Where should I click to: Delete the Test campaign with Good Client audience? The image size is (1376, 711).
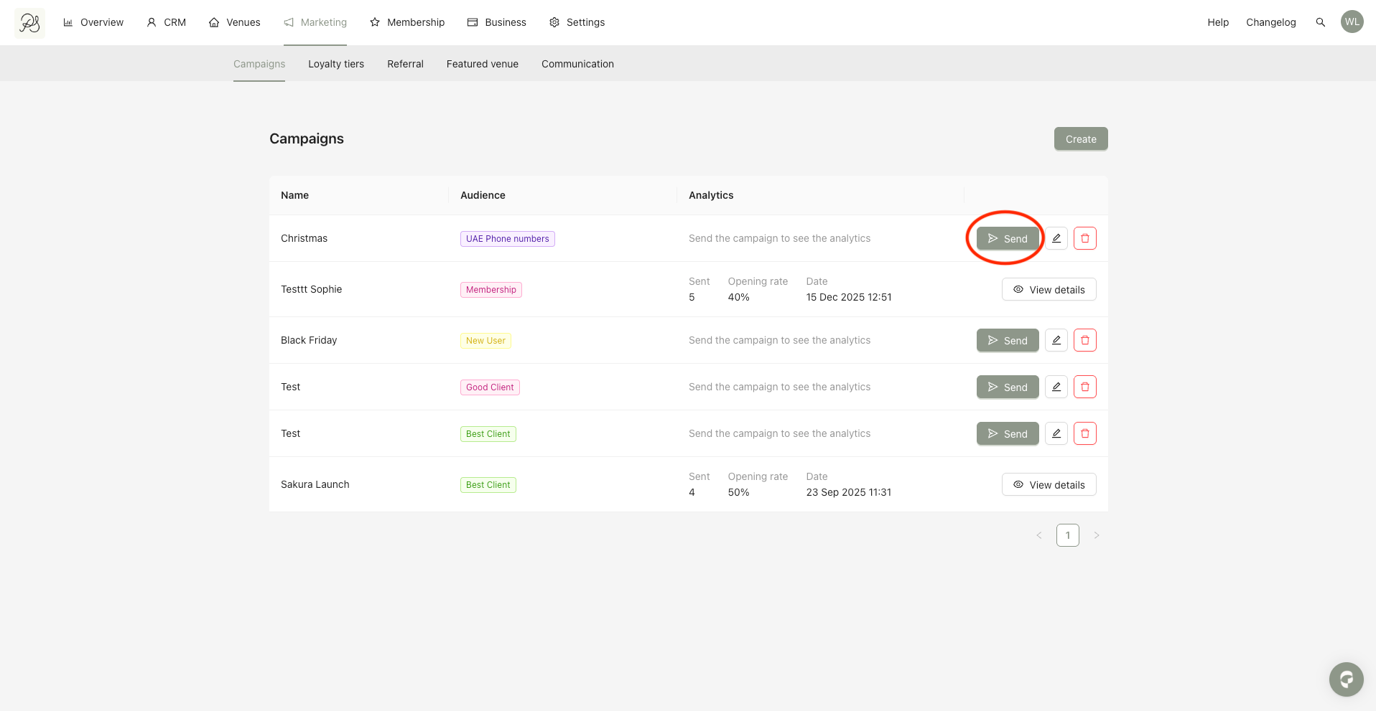[x=1084, y=387]
